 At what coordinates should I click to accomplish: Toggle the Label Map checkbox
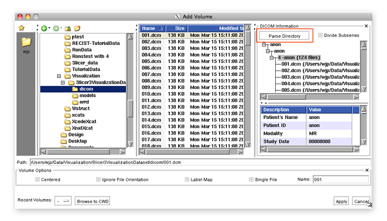187,179
